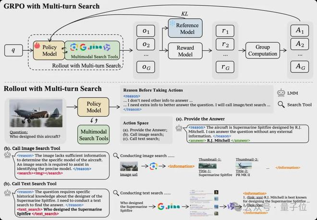Click the Search Tool magnifier icon in the legend

[281, 104]
